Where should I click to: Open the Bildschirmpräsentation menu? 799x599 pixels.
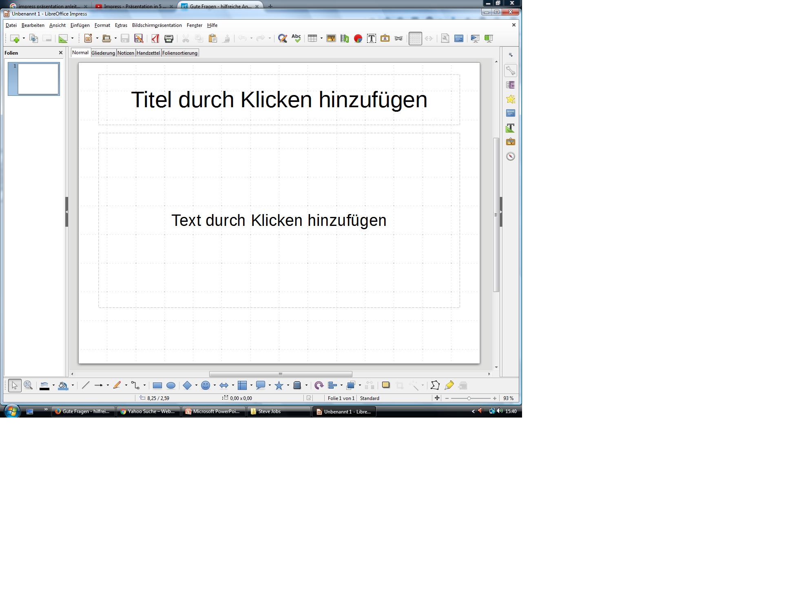click(157, 25)
